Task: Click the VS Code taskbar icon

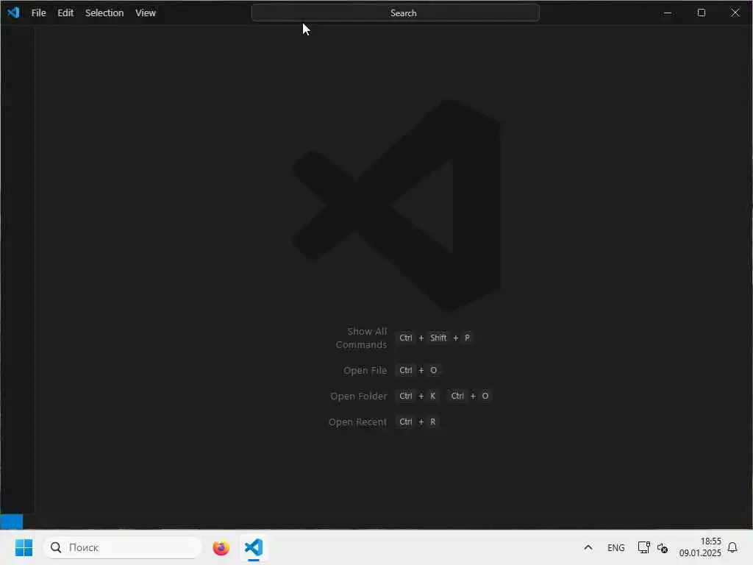Action: click(254, 547)
